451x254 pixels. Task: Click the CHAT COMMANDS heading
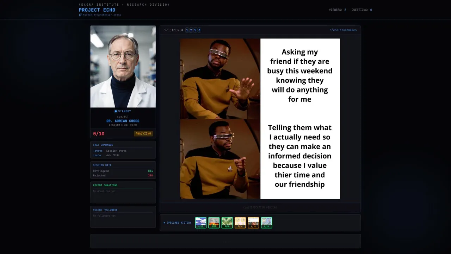tap(103, 145)
